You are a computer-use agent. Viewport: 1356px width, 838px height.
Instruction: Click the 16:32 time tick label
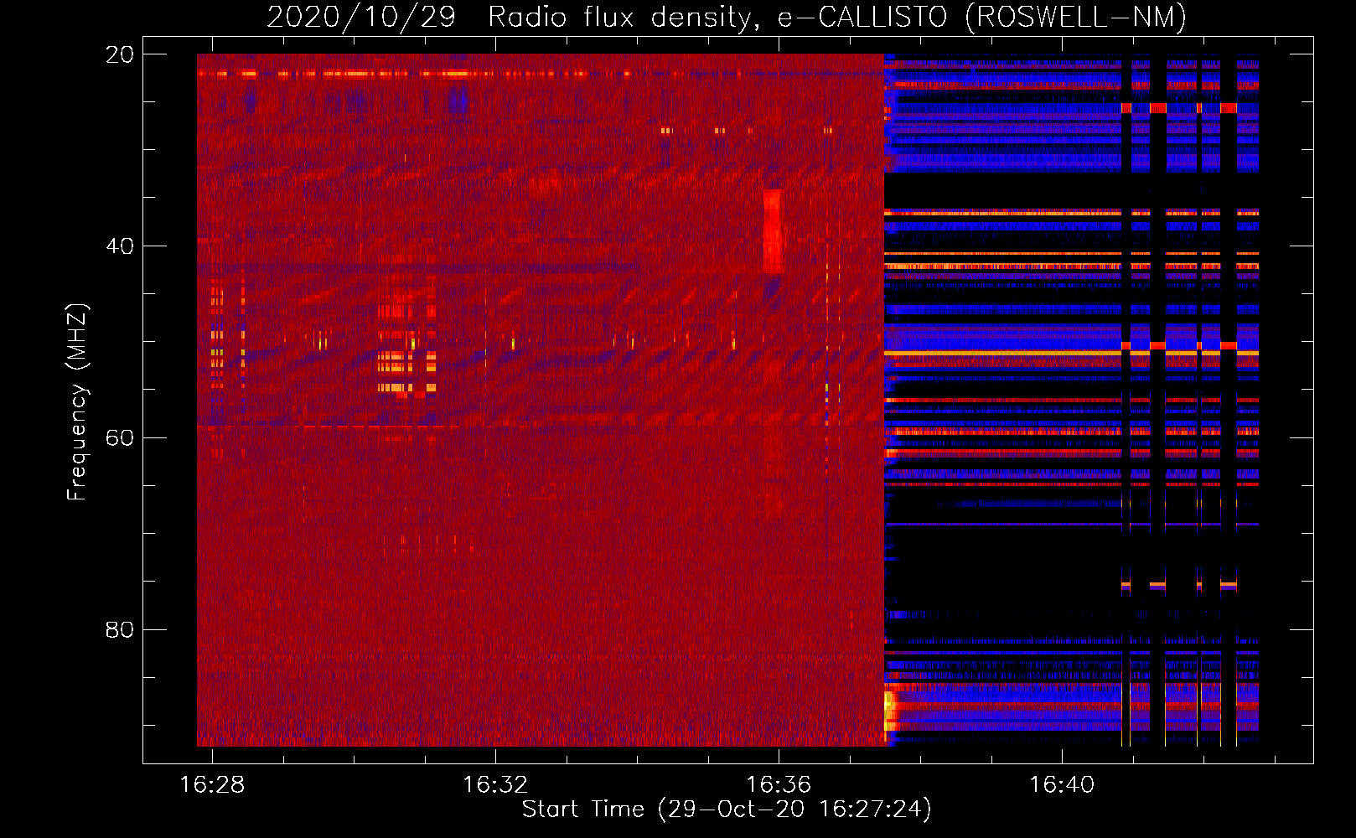pyautogui.click(x=495, y=785)
